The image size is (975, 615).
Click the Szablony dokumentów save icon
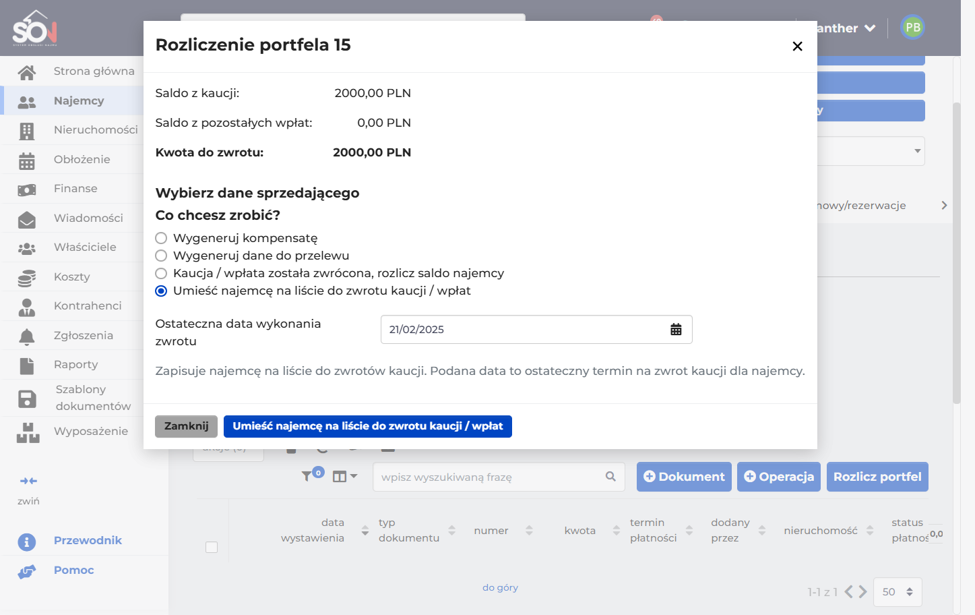(x=27, y=399)
